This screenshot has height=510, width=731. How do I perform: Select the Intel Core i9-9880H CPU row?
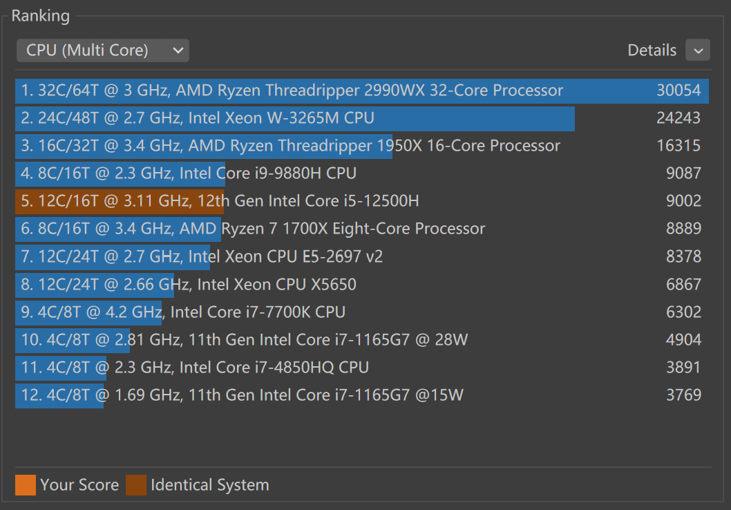(362, 173)
